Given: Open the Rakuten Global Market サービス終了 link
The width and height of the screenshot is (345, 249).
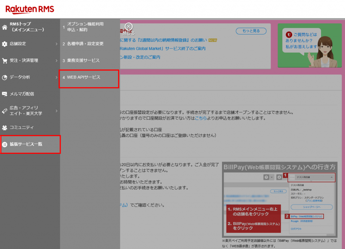Looking at the screenshot, I should [163, 49].
